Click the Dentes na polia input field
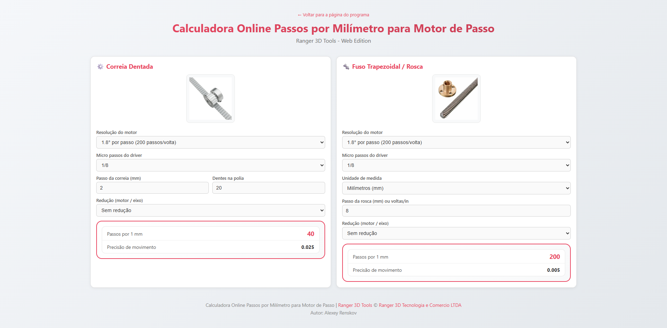Image resolution: width=667 pixels, height=328 pixels. tap(268, 188)
